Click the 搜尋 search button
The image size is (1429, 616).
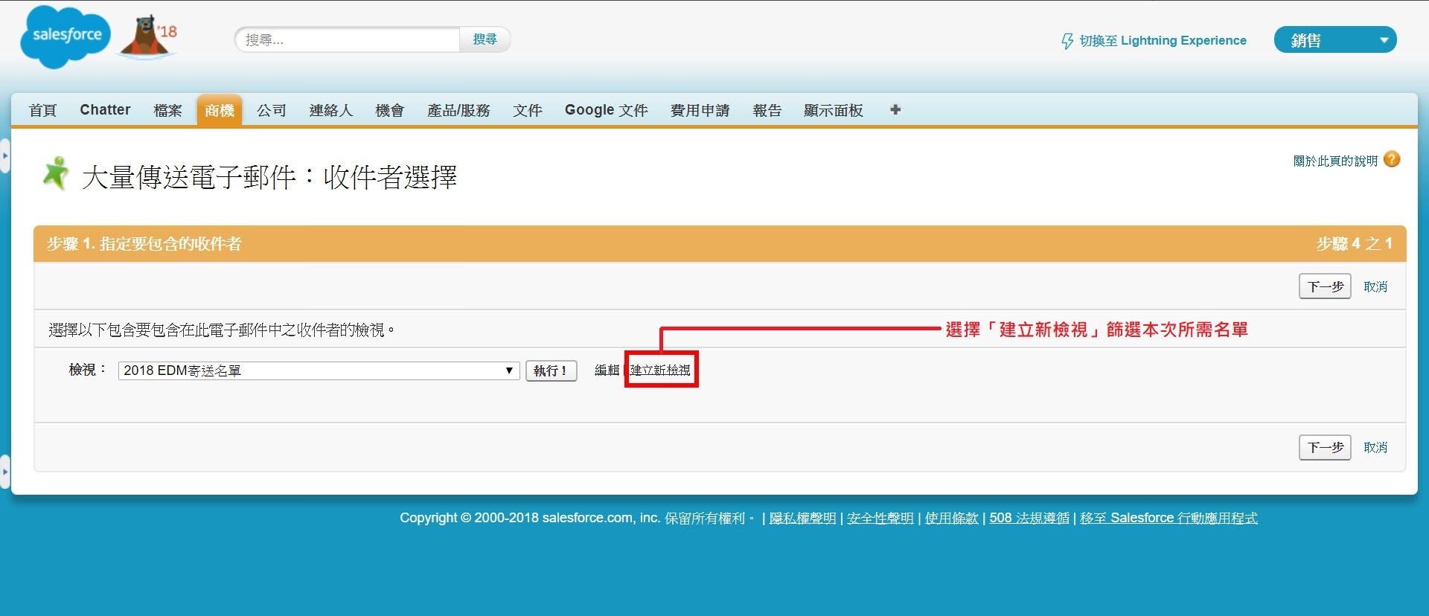[485, 39]
